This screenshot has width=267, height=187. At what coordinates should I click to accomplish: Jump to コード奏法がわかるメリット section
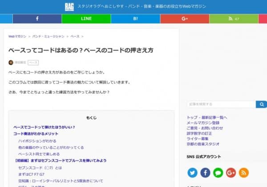pos(36,134)
